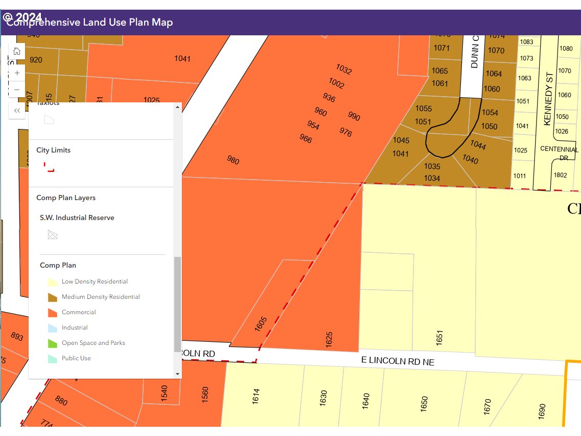The width and height of the screenshot is (581, 436).
Task: Select parcel 1651 on the map
Action: [x=439, y=337]
